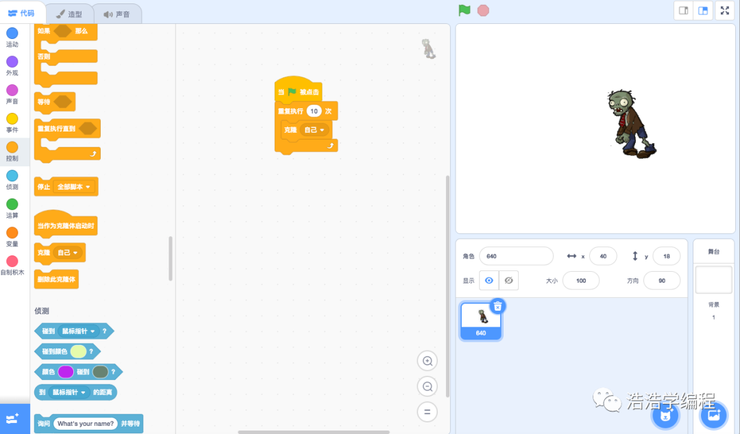Click the workspace horizontal scrollbar
The image size is (740, 434).
(x=313, y=432)
